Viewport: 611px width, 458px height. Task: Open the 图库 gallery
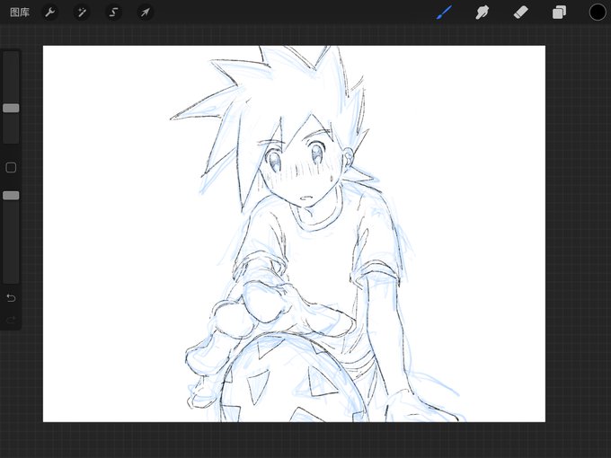[x=20, y=13]
